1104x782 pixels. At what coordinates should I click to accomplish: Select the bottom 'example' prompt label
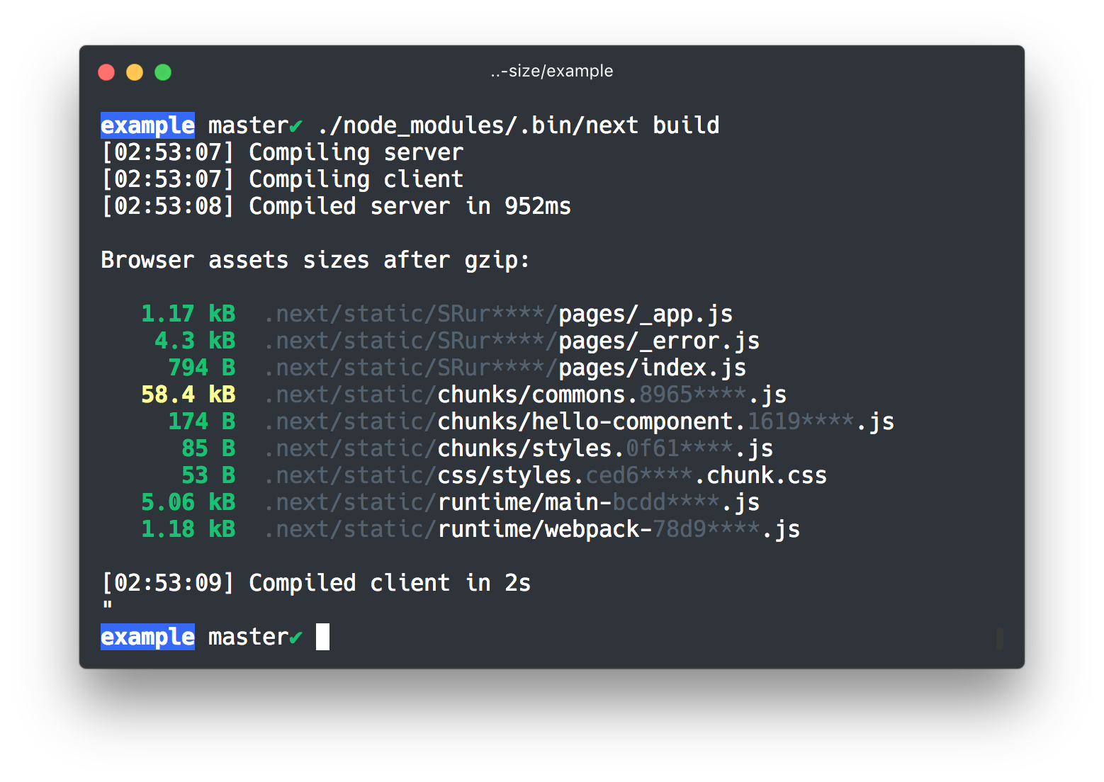[147, 637]
